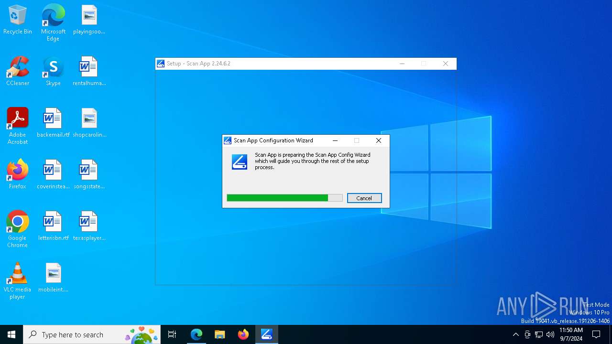Click Scan App scanner icon in wizard dialog
Image resolution: width=612 pixels, height=344 pixels.
point(240,162)
